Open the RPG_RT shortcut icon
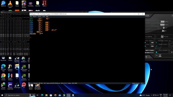The image size is (173, 97). click(x=24, y=4)
